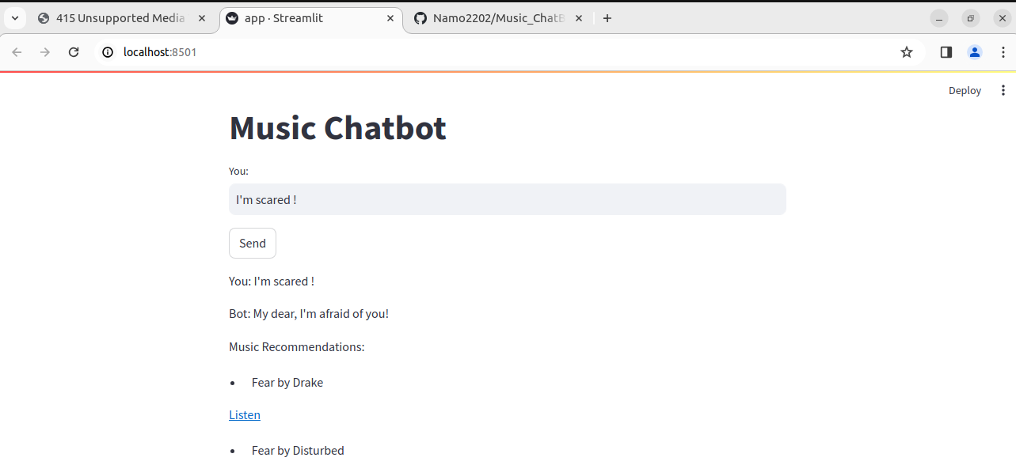Restore the browser window size
This screenshot has width=1016, height=465.
tap(971, 18)
